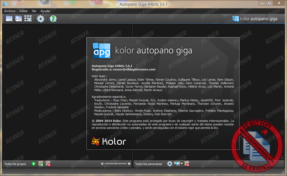Click the kolor autopano giga logo top right
287x176 pixels.
tap(255, 19)
